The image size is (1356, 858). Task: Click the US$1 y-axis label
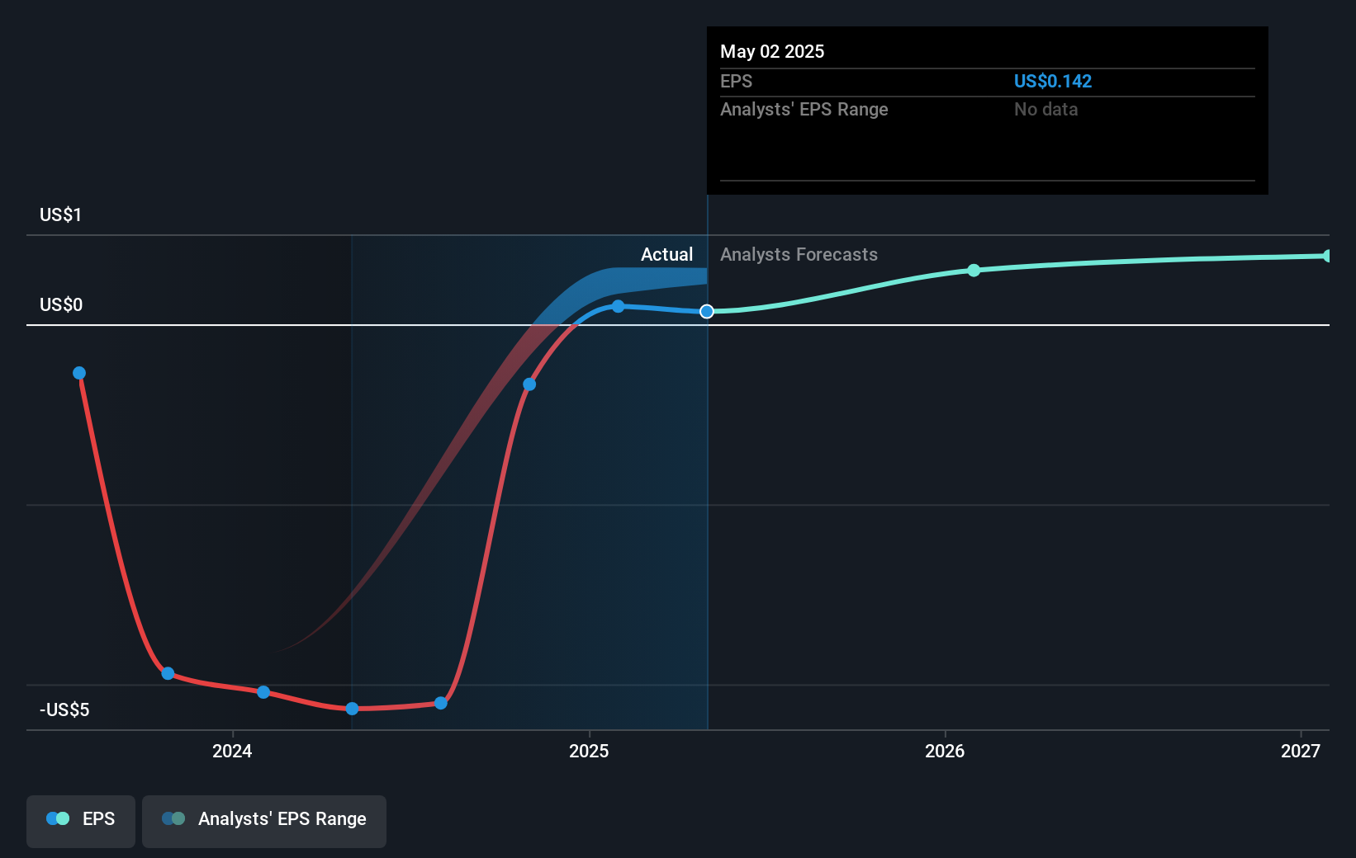61,215
